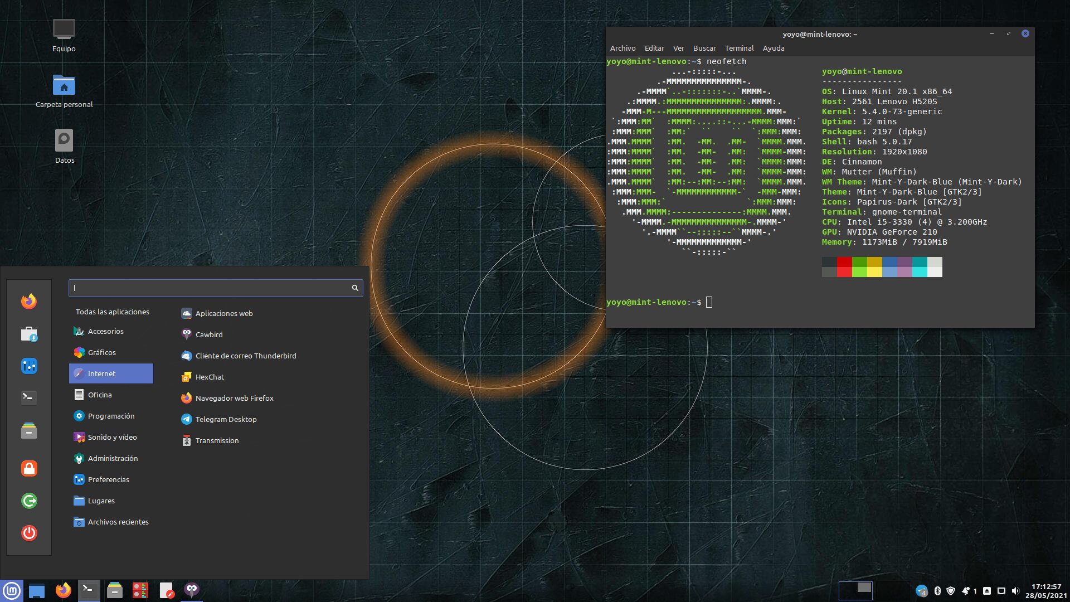Click the Linux Mint menu button
The height and width of the screenshot is (602, 1070).
12,590
